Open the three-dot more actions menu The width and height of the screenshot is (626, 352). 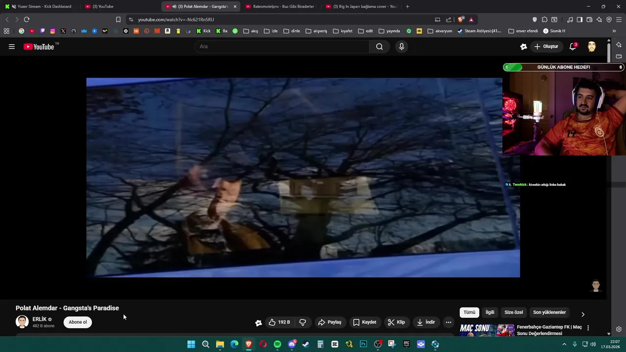coord(448,322)
